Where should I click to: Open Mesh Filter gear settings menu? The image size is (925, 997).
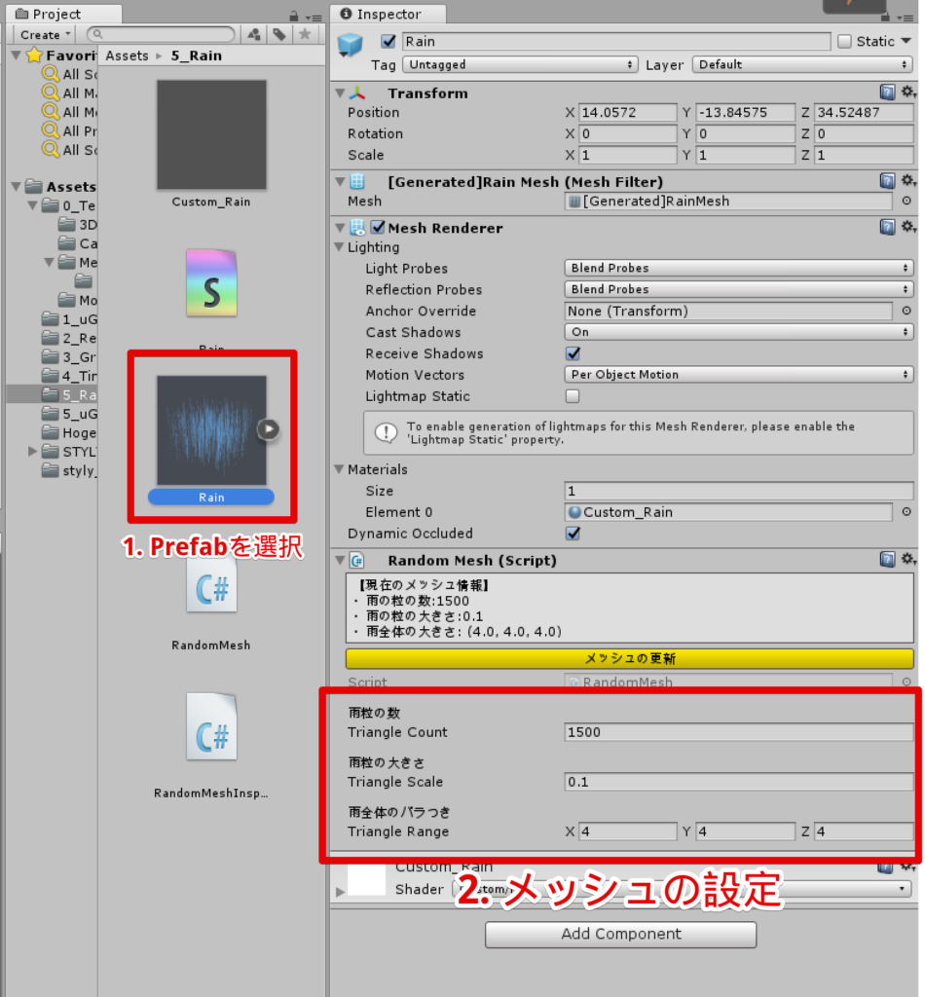coord(907,181)
